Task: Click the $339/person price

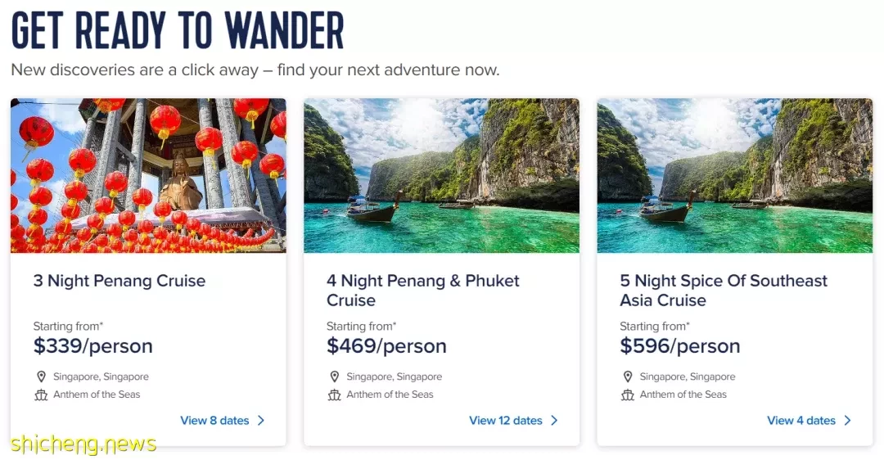Action: click(x=93, y=345)
